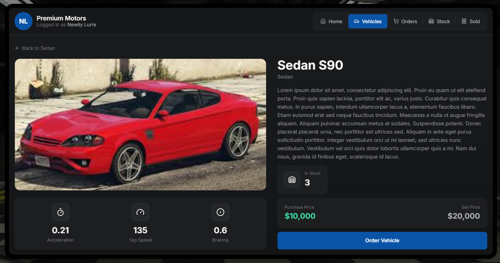Click the red Sedan S90 photo

point(140,125)
